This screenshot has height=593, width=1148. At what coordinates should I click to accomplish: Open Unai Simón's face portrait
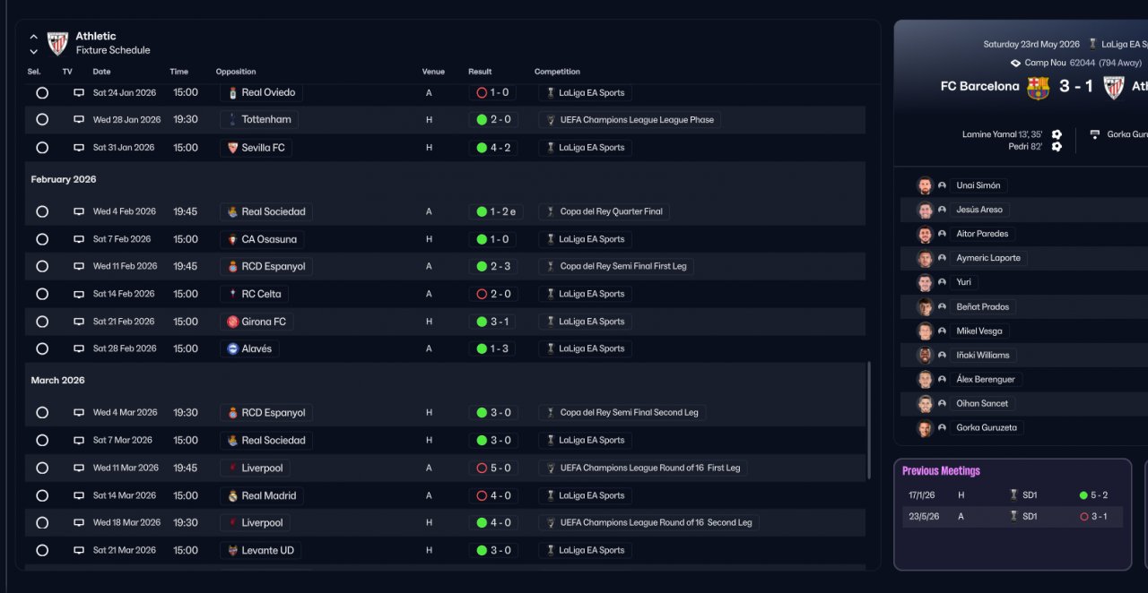(925, 185)
